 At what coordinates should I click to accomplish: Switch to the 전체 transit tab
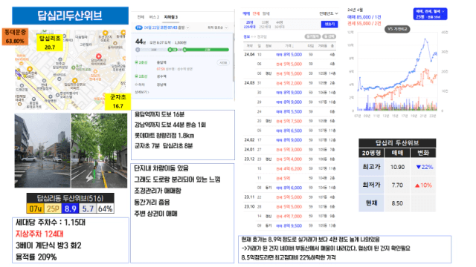tap(141, 17)
